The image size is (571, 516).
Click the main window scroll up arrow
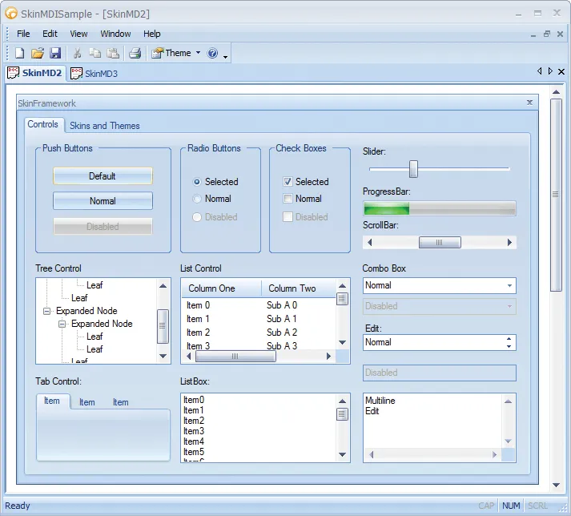tap(556, 92)
